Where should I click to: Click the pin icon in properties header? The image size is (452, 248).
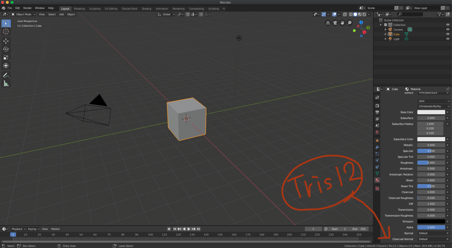coord(447,89)
